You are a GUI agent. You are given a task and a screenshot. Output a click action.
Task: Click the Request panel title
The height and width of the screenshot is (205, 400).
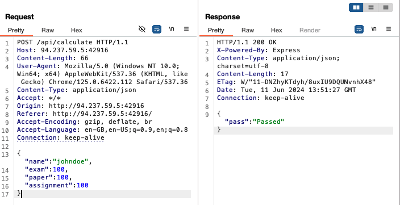coord(19,17)
